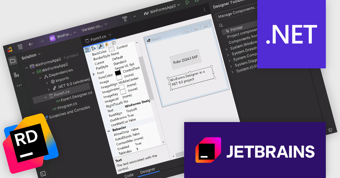Switch to the Designer tab

coord(148,170)
